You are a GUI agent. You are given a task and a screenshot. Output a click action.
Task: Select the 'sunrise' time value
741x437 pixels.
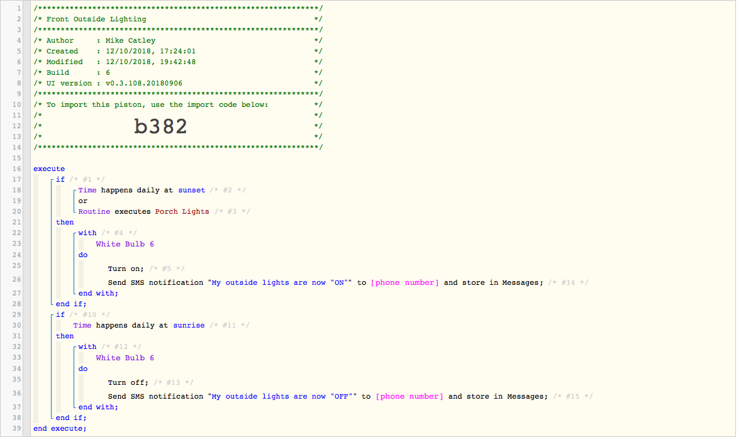(x=189, y=326)
